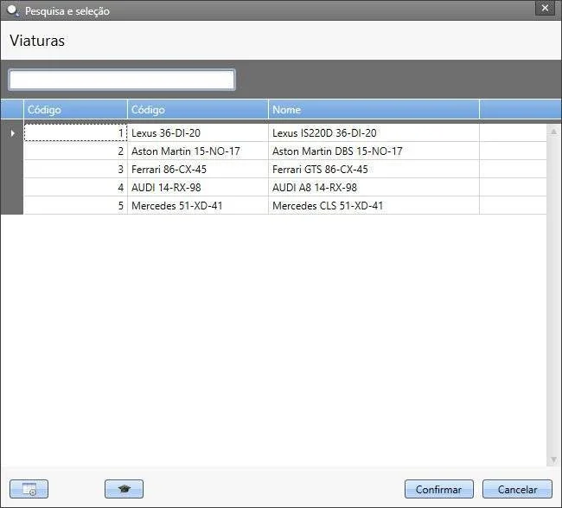Select code cell 4
The height and width of the screenshot is (508, 562).
point(75,187)
